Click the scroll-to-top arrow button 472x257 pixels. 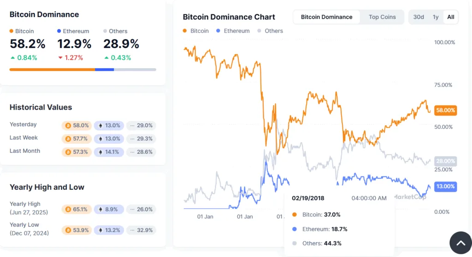point(460,243)
